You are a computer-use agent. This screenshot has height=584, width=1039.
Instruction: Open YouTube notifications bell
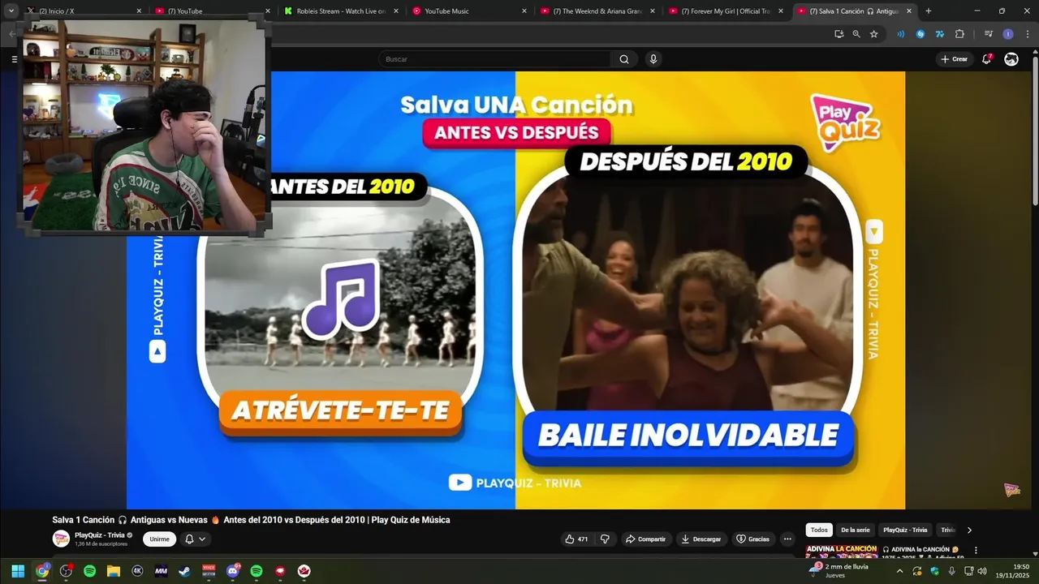[x=987, y=59]
